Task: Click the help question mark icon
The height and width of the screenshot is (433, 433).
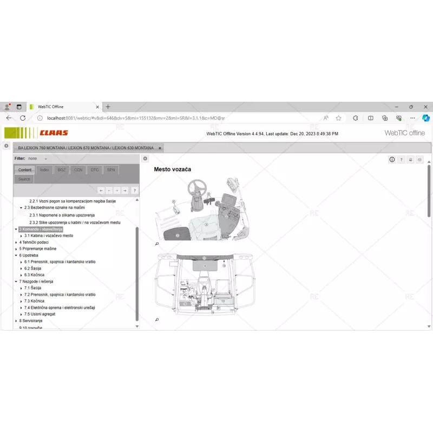Action: tap(401, 160)
